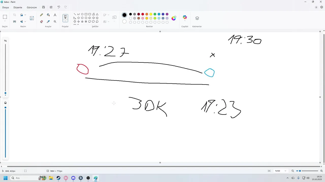This screenshot has height=182, width=325.
Task: Pick the purple color swatch
Action: click(167, 14)
